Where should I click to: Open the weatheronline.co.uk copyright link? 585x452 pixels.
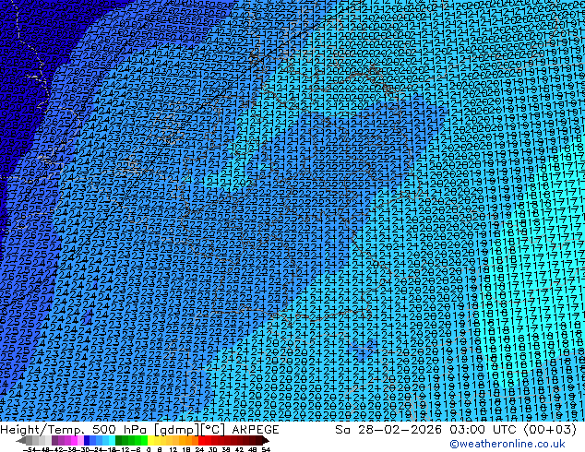[x=507, y=444]
